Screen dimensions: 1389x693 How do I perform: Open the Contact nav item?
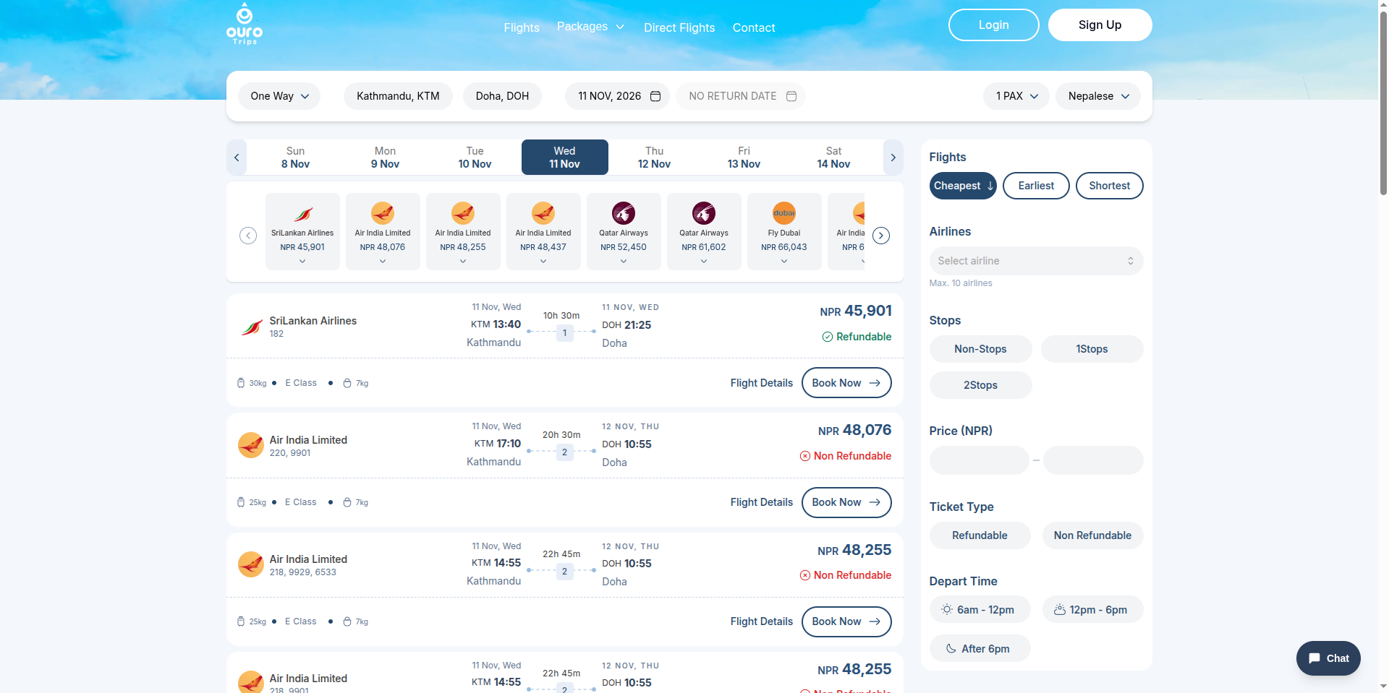(x=754, y=27)
